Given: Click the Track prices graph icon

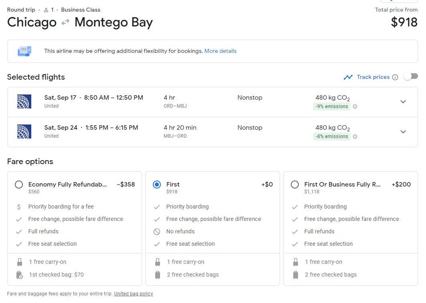Looking at the screenshot, I should [348, 77].
